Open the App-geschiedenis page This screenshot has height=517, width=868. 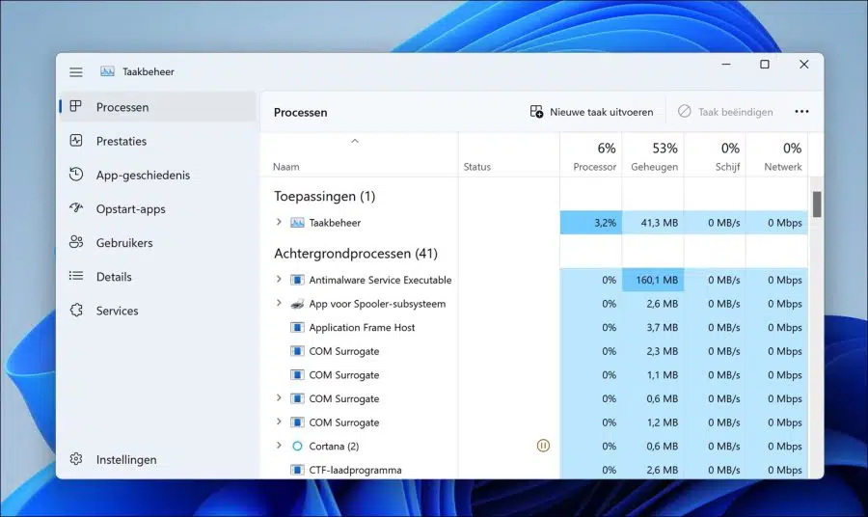click(x=158, y=175)
